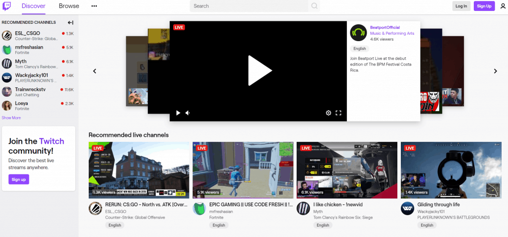Go to next carousel stream
The height and width of the screenshot is (237, 508).
(496, 71)
